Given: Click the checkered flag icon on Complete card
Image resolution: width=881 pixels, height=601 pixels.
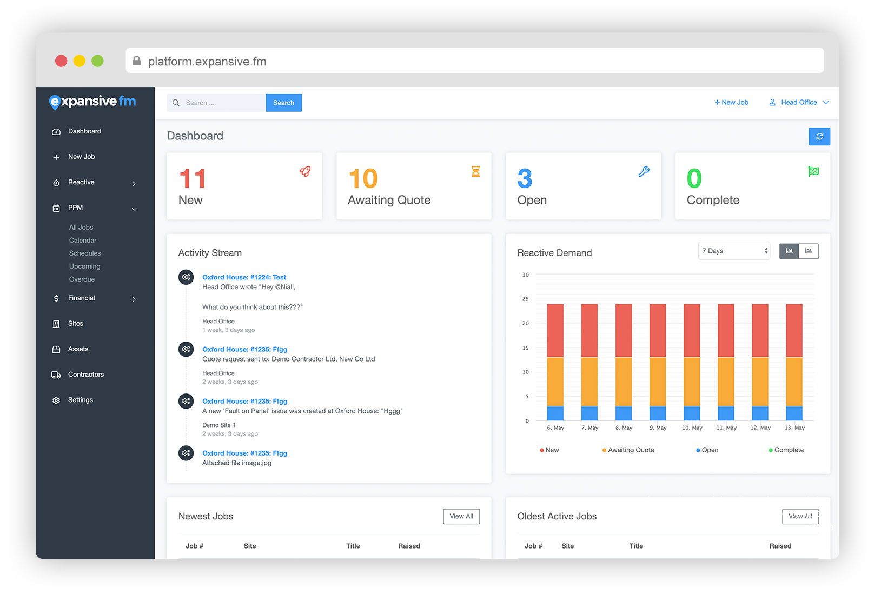Looking at the screenshot, I should tap(813, 172).
